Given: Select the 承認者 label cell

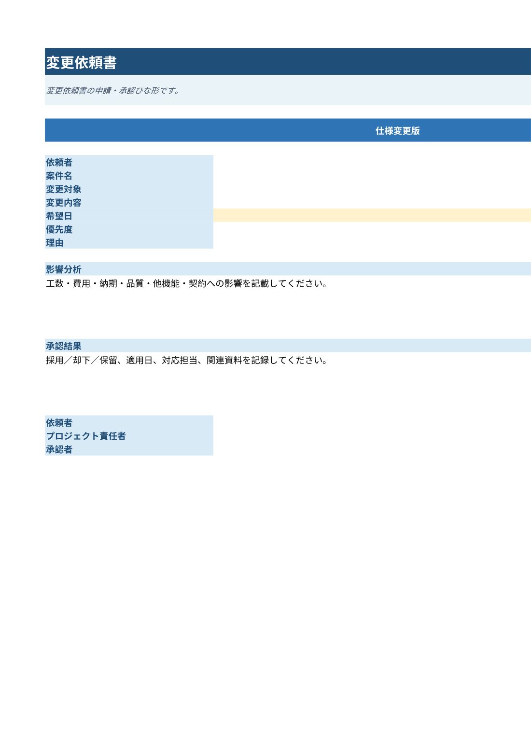Looking at the screenshot, I should tap(129, 449).
